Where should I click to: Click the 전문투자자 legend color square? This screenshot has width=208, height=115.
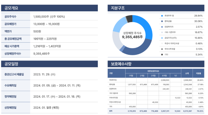click(162, 27)
